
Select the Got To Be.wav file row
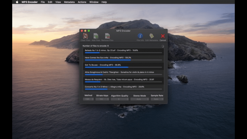pos(123,65)
